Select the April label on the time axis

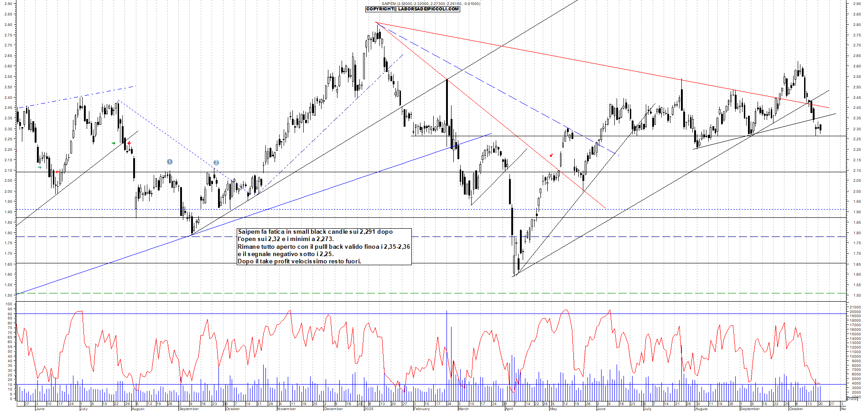509,409
